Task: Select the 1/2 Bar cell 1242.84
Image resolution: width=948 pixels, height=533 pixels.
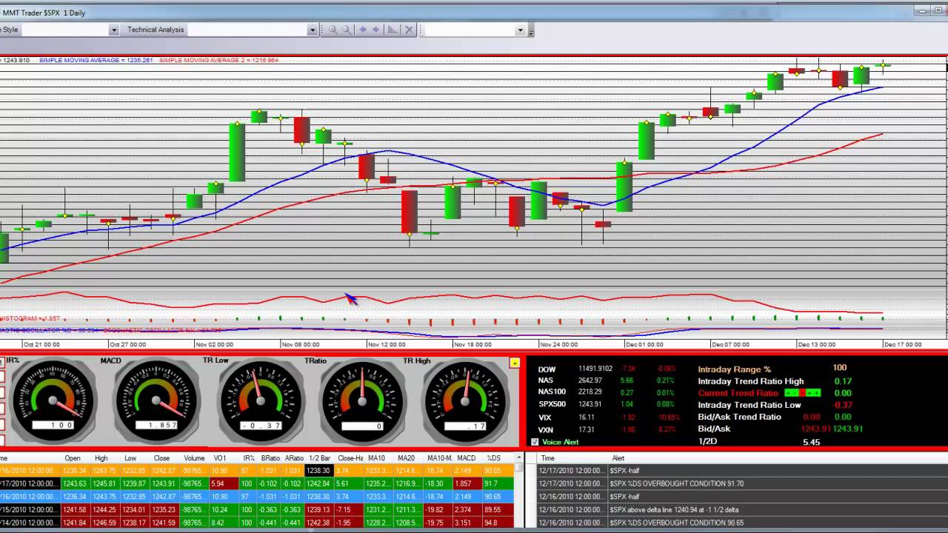Action: click(319, 483)
